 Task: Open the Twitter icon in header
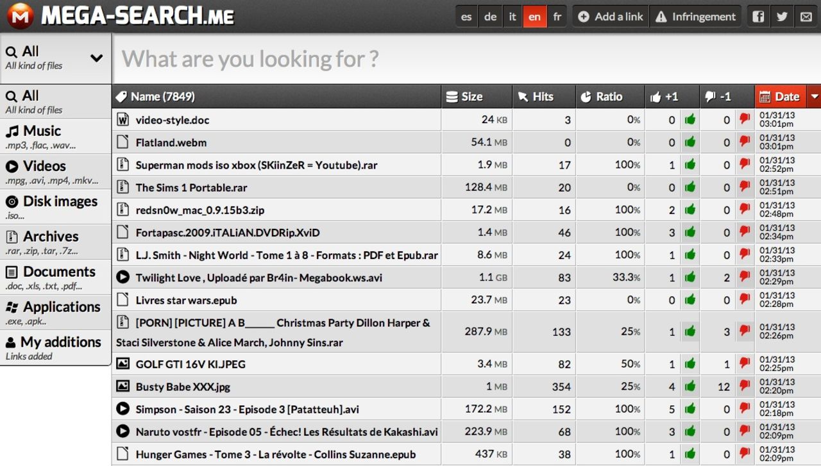coord(782,17)
